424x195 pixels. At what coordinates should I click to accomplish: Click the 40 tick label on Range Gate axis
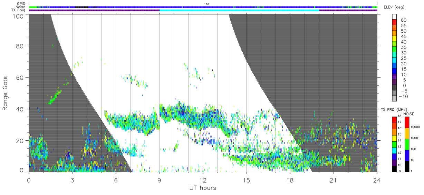(20, 109)
